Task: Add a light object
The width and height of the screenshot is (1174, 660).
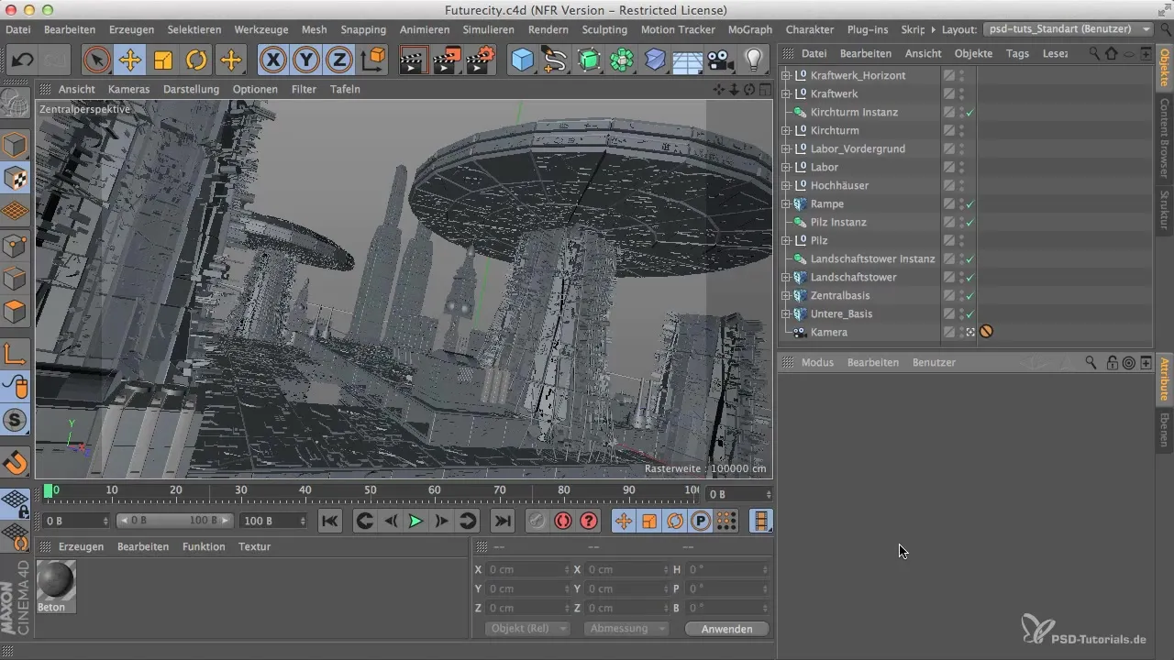Action: click(753, 60)
